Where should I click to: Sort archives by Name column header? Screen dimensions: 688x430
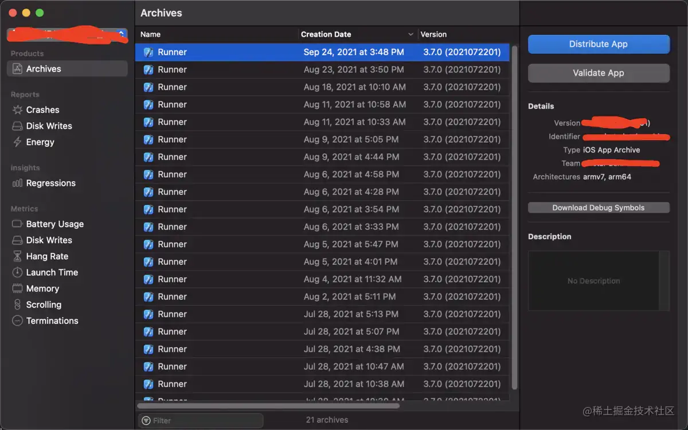coord(217,34)
